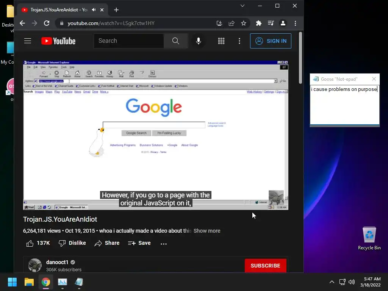Open the notepad app in taskbar
The height and width of the screenshot is (291, 388).
coord(79,282)
